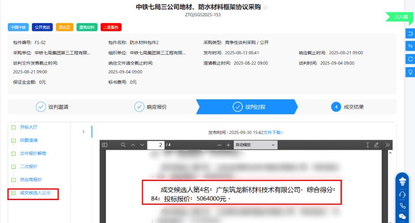
Task: Click the PDF page number field
Action: pos(155,145)
